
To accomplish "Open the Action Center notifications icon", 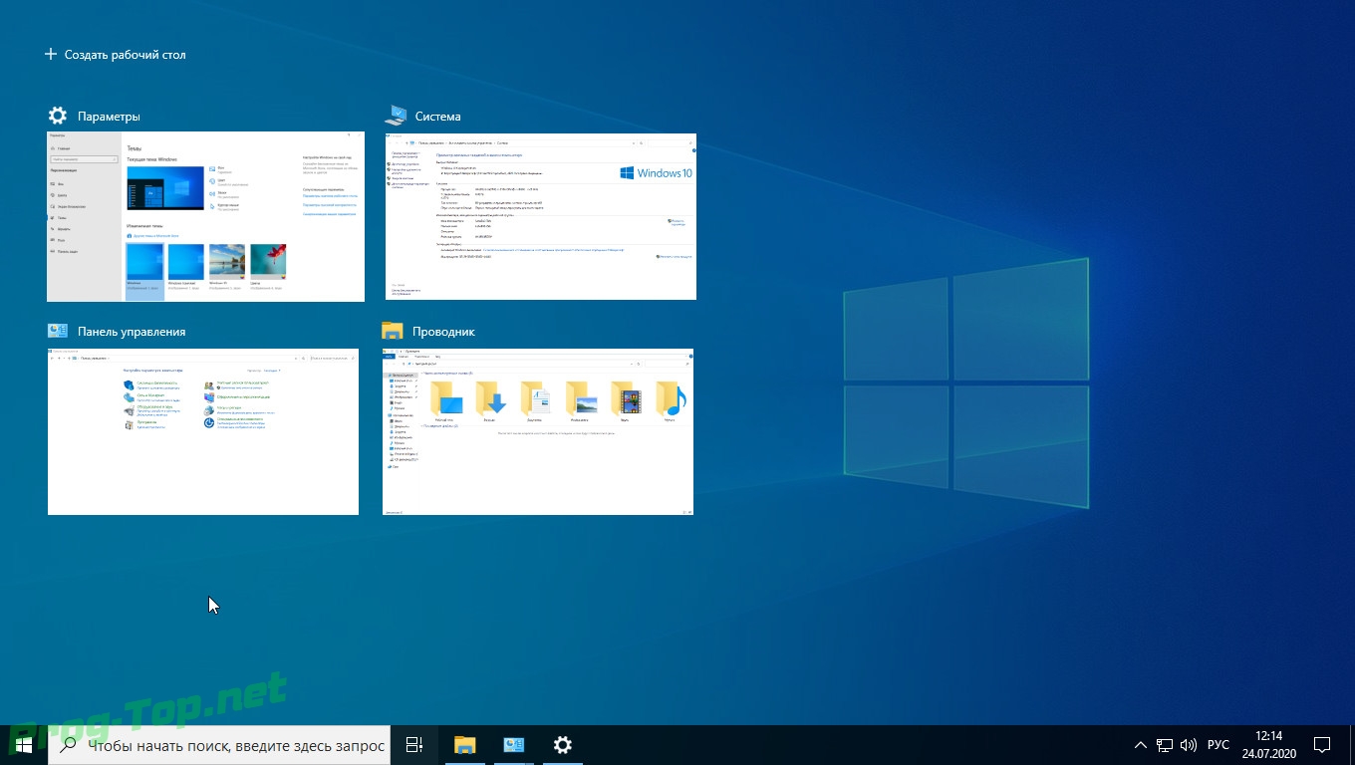I will [1322, 745].
